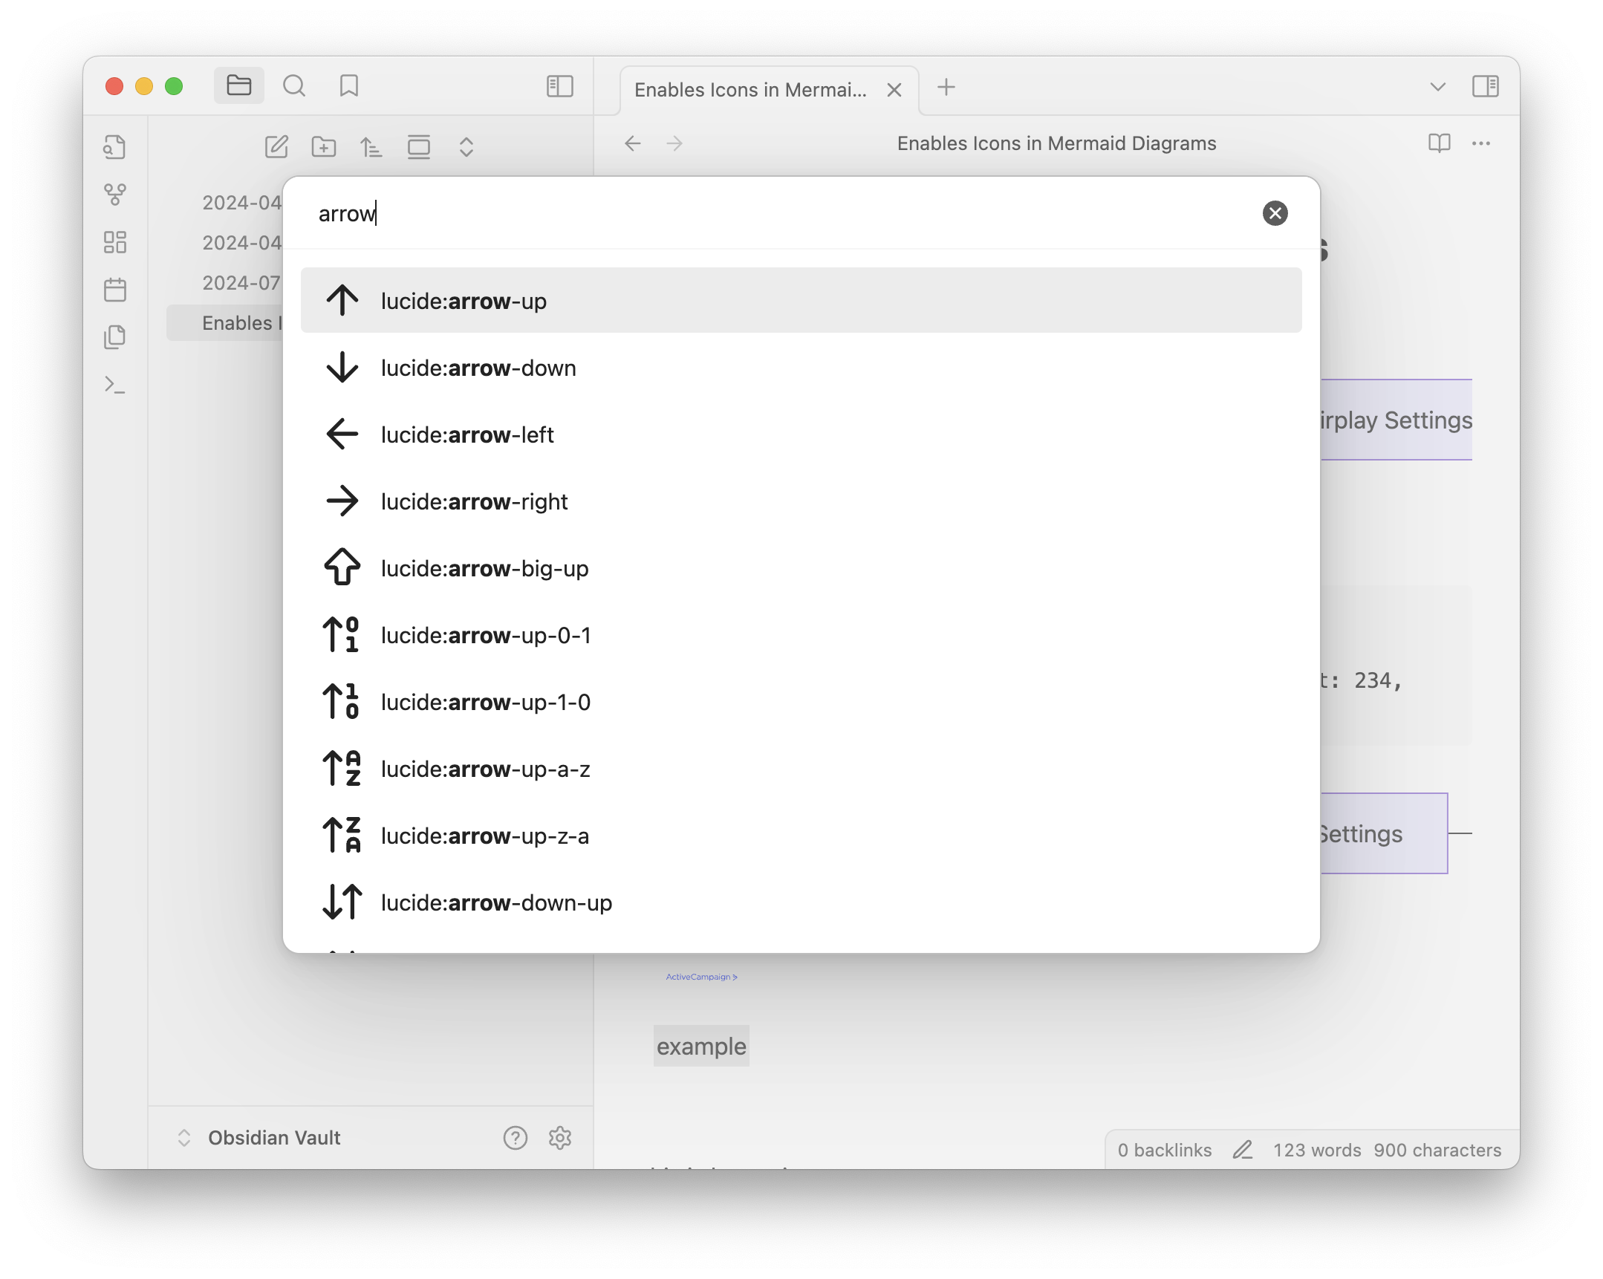This screenshot has height=1279, width=1603.
Task: Click the lower 'Settings' diagram node
Action: (x=1384, y=833)
